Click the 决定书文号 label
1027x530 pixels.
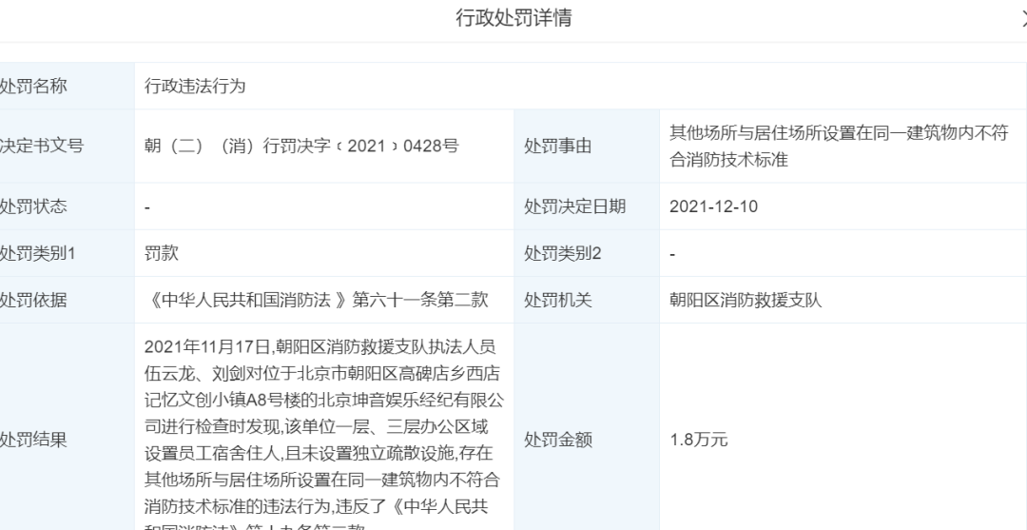pos(41,146)
